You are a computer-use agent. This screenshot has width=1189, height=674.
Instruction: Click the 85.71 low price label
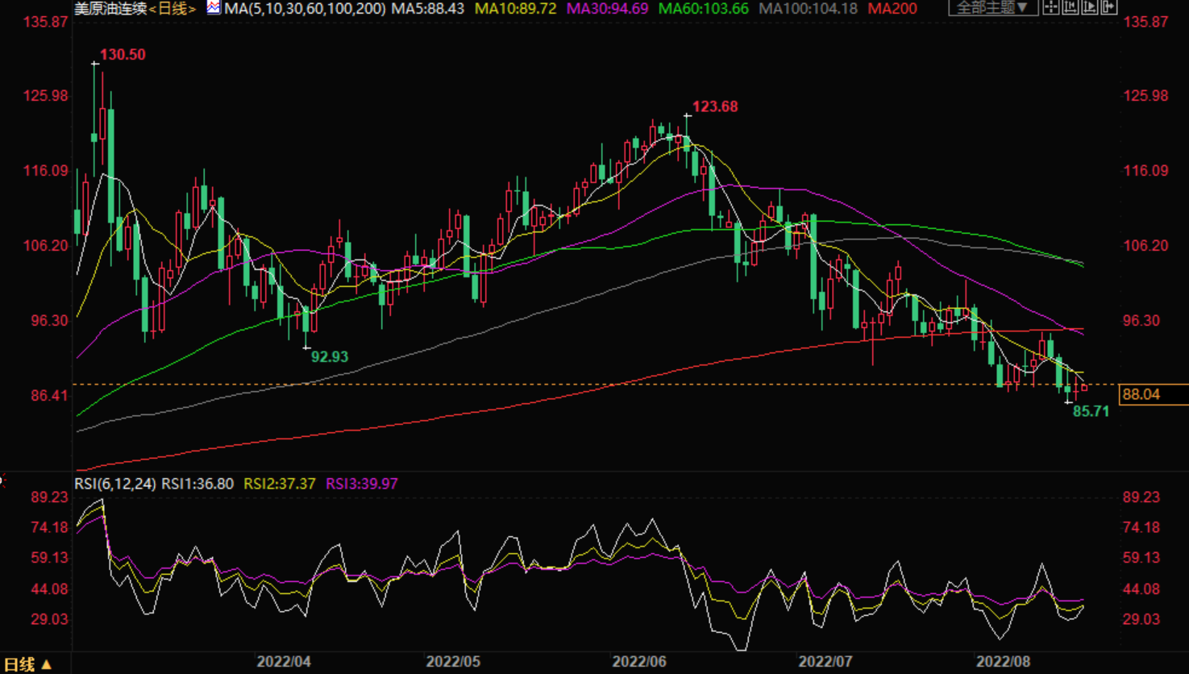[1091, 411]
